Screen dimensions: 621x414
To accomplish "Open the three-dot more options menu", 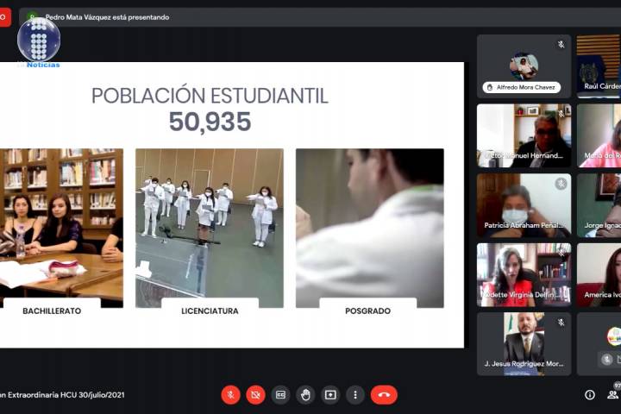I will point(355,394).
